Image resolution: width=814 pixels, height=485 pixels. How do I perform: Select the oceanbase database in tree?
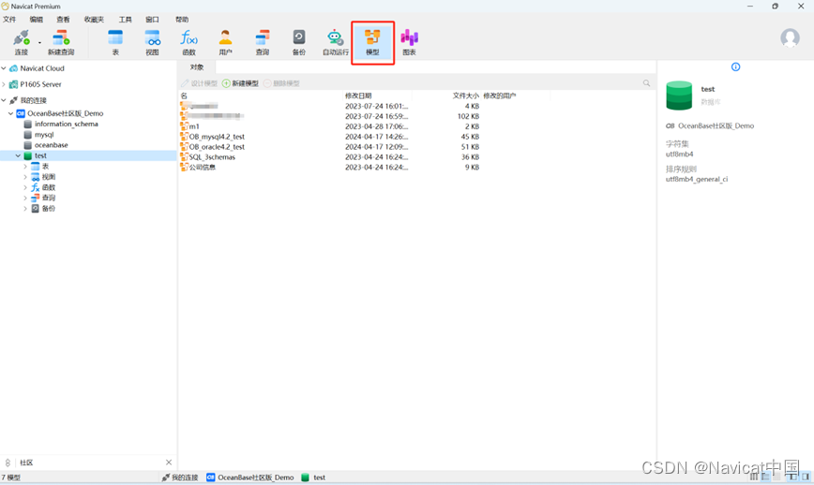click(52, 145)
